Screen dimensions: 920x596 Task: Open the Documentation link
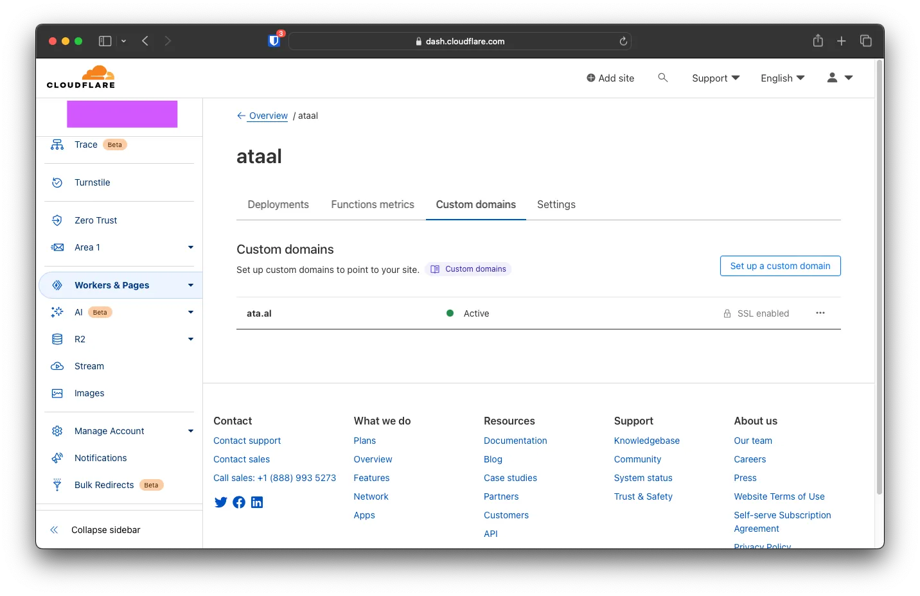pos(515,441)
